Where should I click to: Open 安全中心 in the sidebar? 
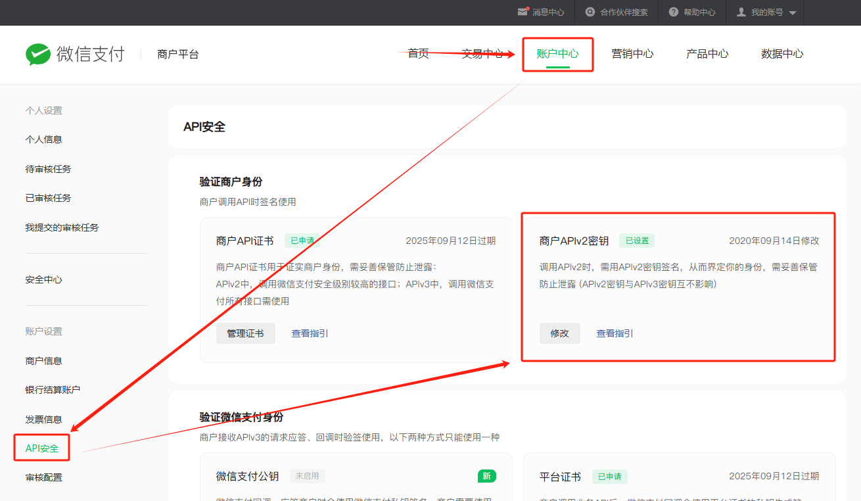tap(44, 279)
